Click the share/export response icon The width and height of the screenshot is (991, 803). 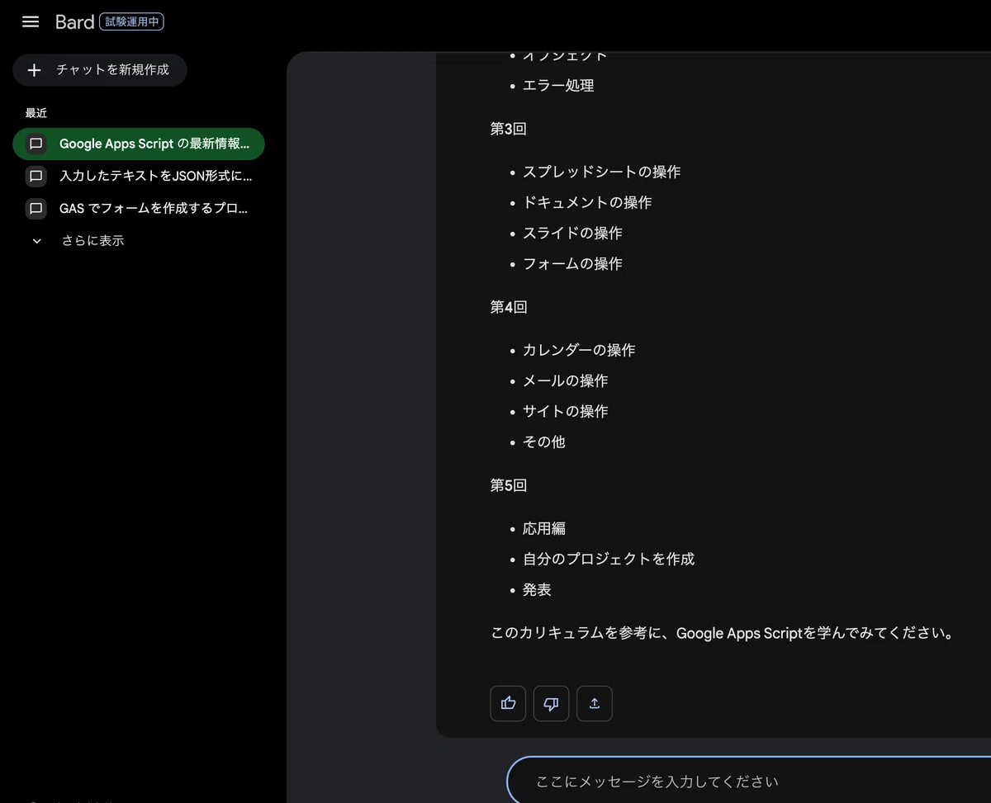tap(595, 703)
